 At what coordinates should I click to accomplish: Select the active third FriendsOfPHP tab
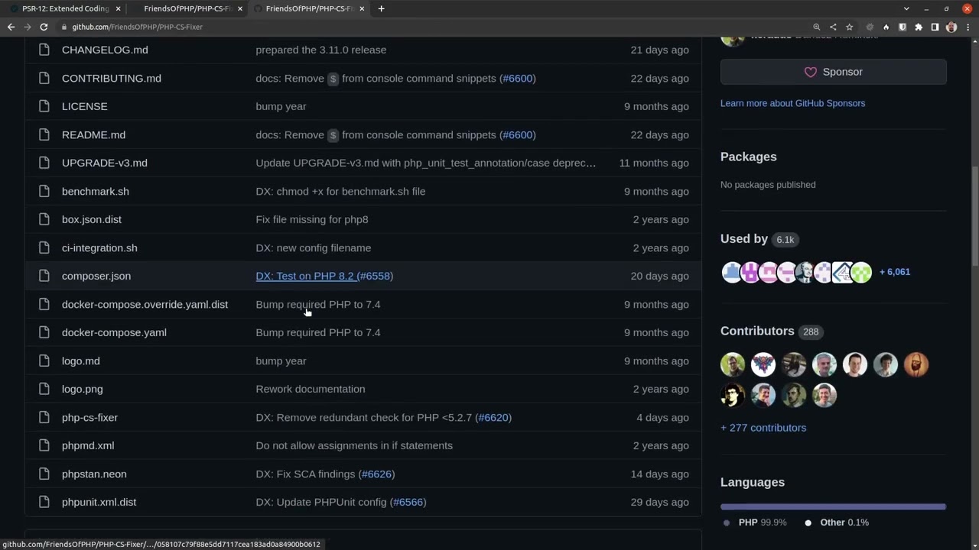(309, 8)
